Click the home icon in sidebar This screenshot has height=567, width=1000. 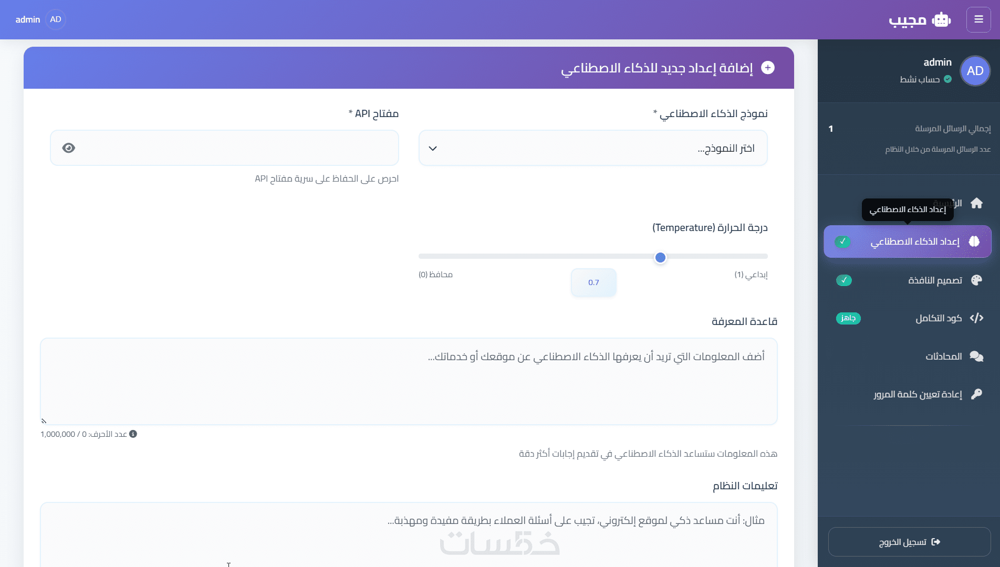click(976, 203)
